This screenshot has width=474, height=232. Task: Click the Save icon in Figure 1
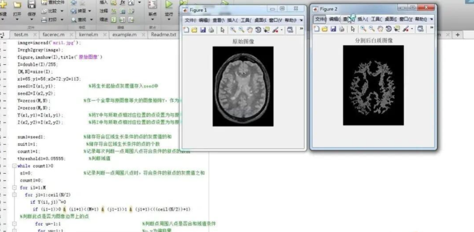(203, 29)
